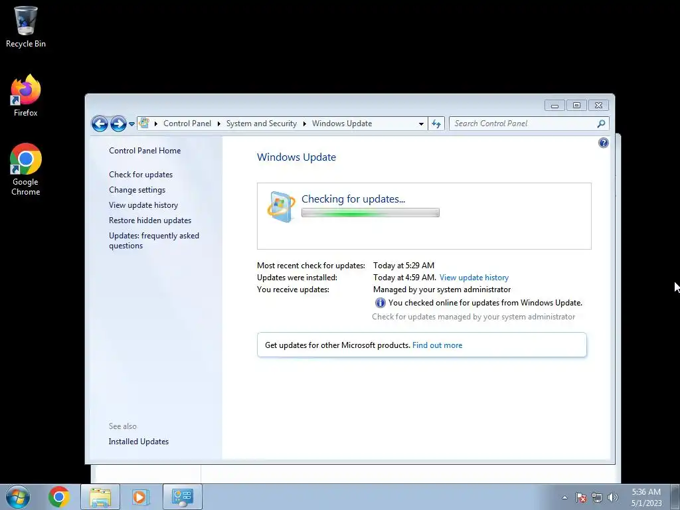Open the Windows Start button

(18, 497)
